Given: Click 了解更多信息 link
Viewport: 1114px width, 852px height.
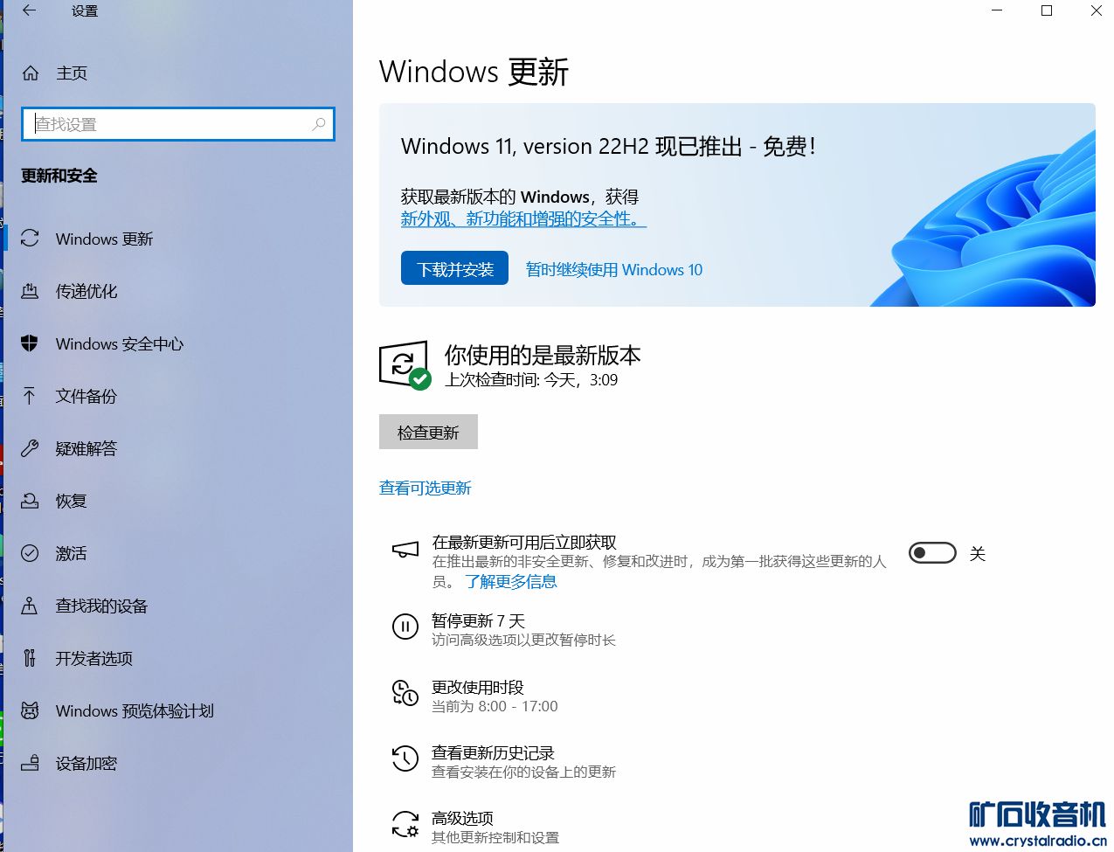Looking at the screenshot, I should 511,581.
